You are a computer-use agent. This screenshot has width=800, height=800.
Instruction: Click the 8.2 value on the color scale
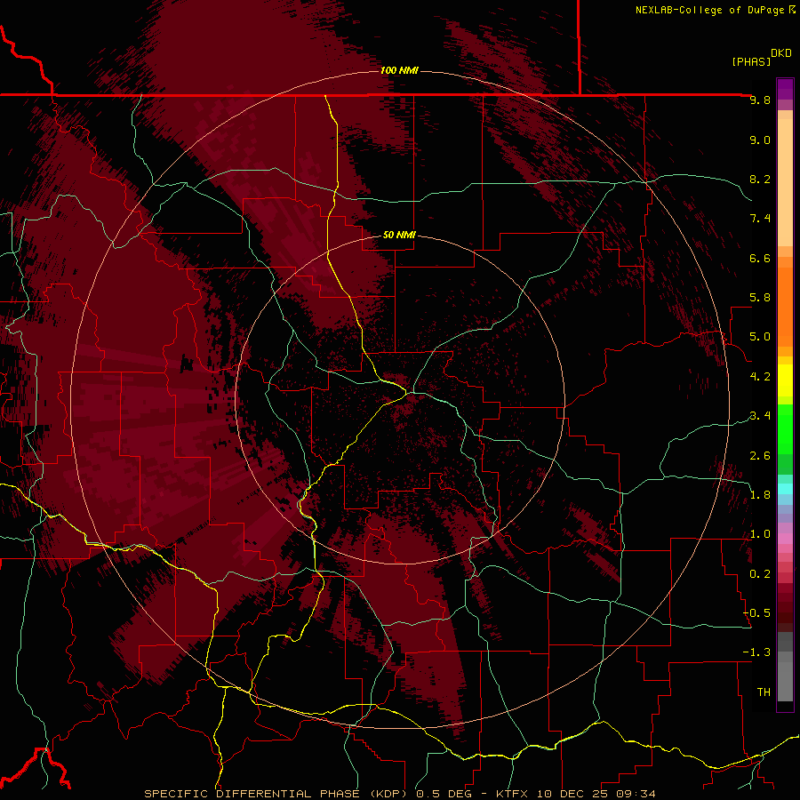coord(760,179)
